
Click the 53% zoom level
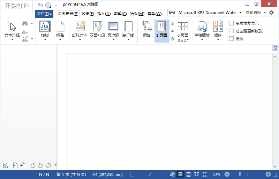pos(216,174)
